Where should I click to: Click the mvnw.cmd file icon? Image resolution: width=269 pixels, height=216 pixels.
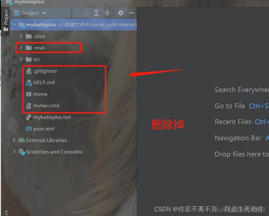click(x=29, y=105)
